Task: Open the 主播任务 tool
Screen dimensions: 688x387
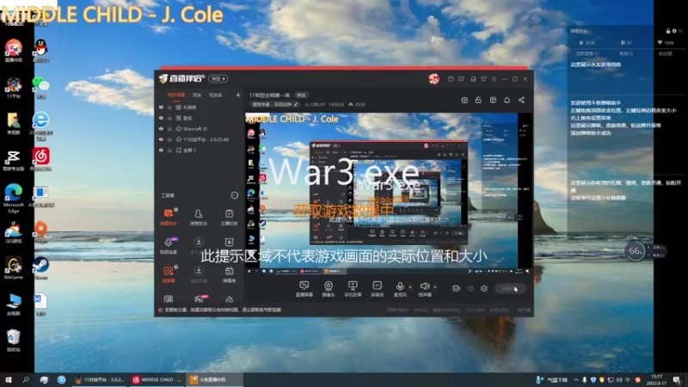Action: pos(229,218)
